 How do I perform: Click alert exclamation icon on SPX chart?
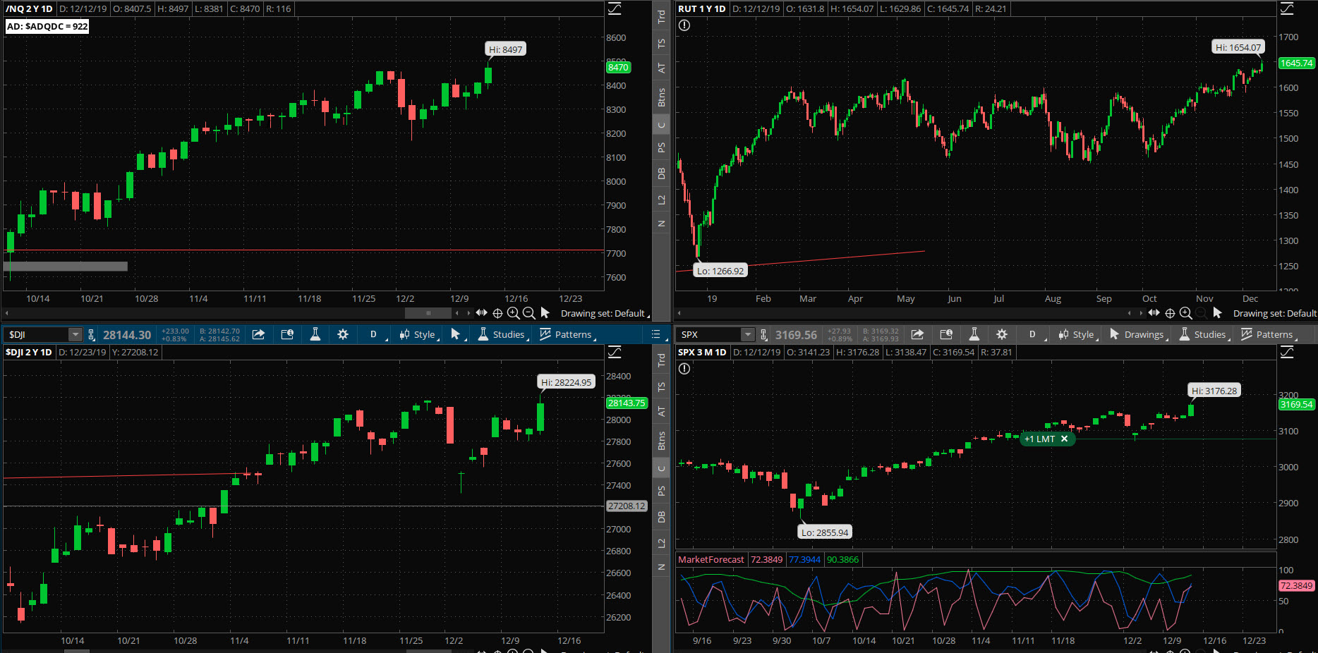point(684,369)
